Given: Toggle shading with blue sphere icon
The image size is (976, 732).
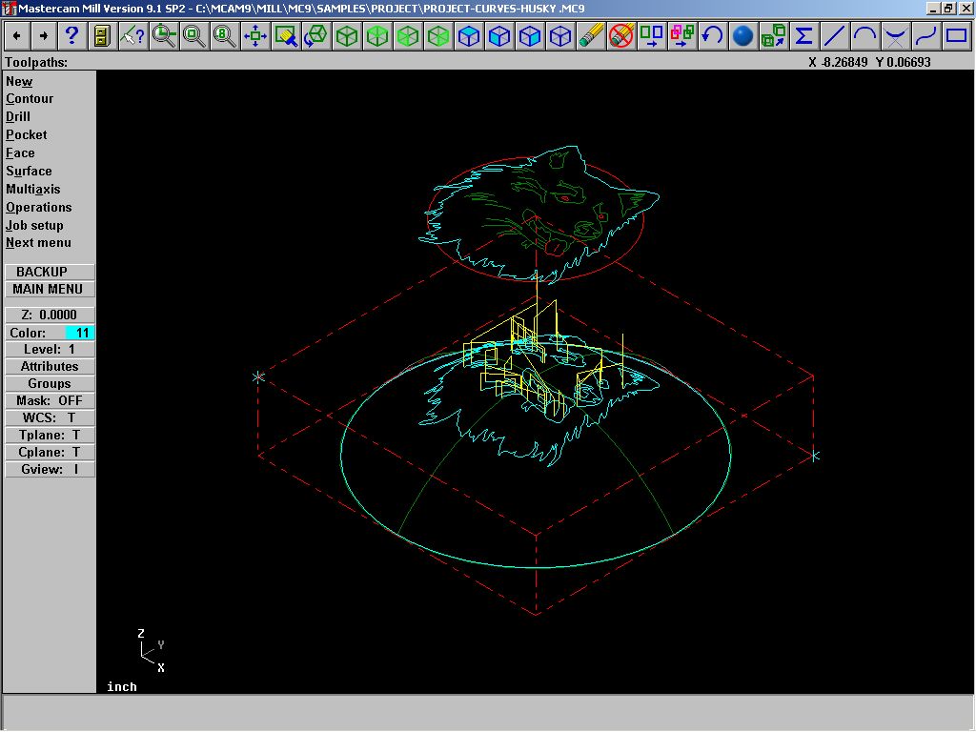Looking at the screenshot, I should coord(743,36).
